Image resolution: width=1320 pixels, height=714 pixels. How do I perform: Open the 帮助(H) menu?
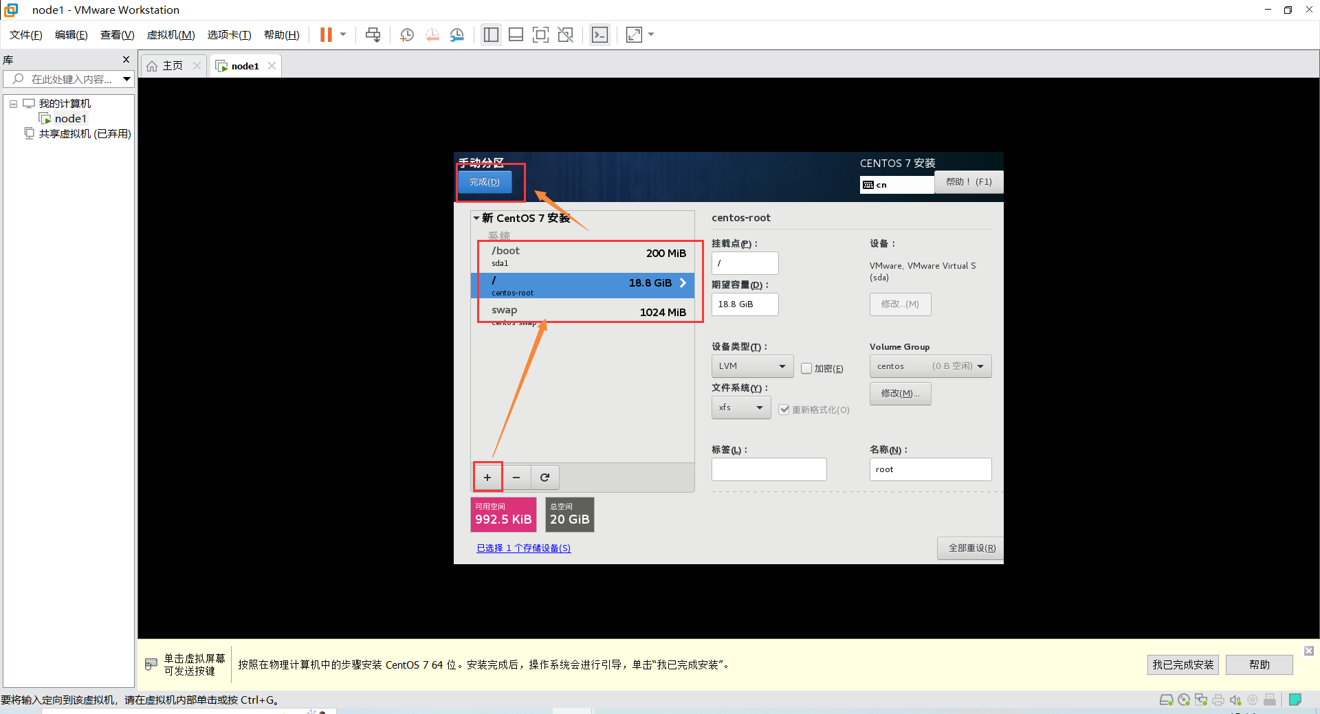282,35
